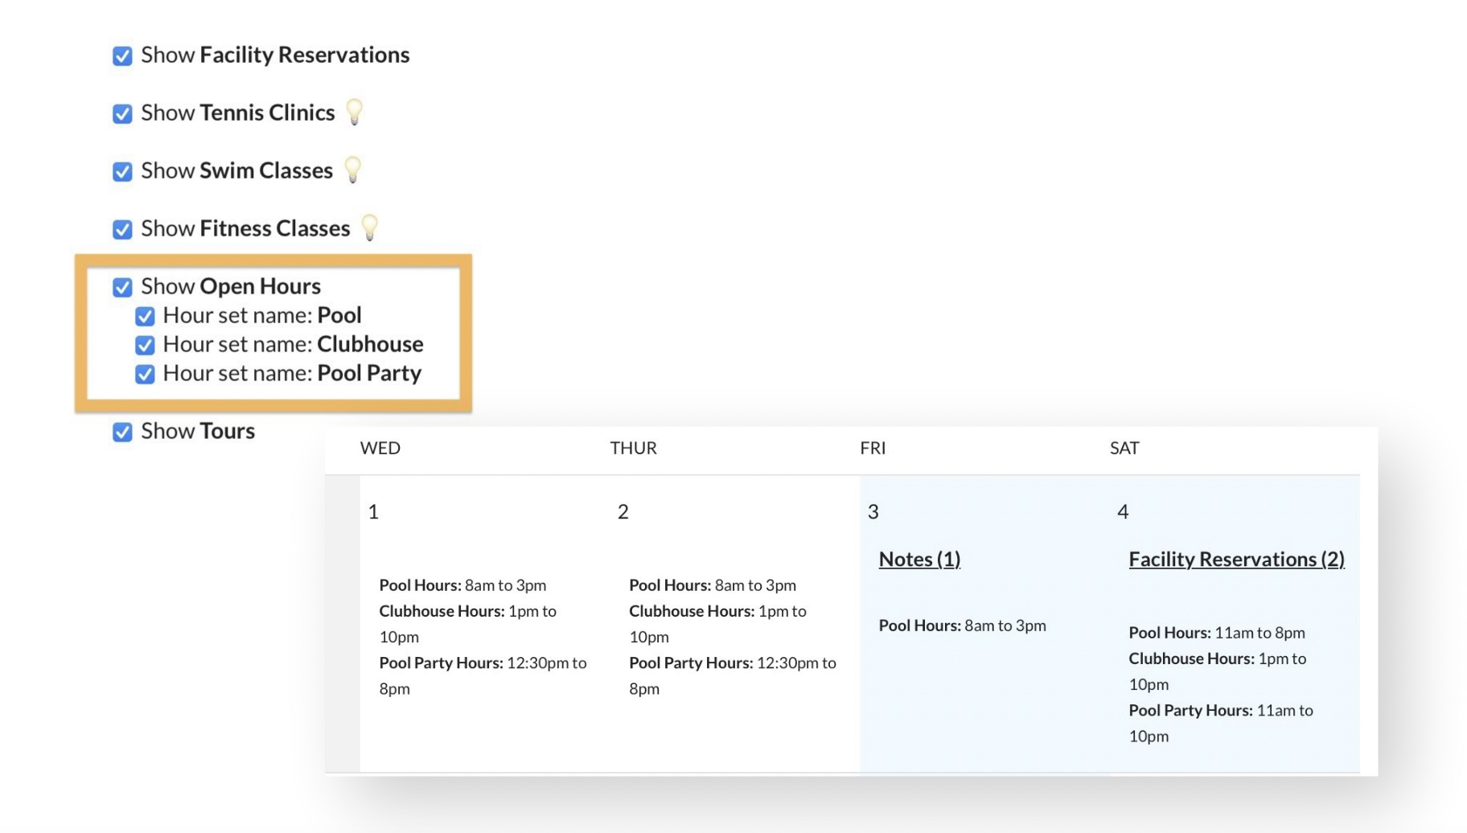
Task: Toggle the Pool hour set checkbox
Action: [145, 316]
